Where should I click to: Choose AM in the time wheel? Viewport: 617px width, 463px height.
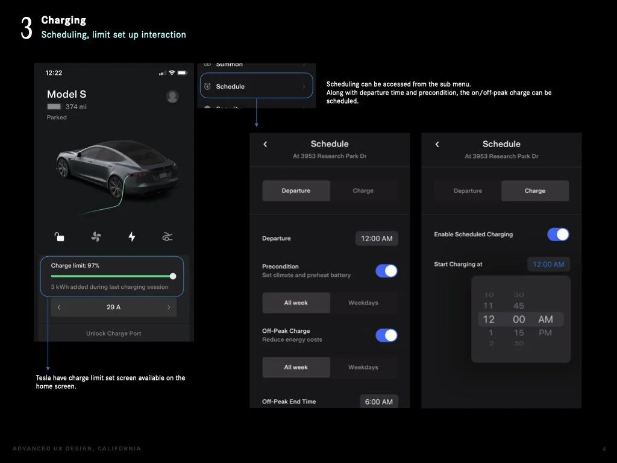[x=545, y=320]
